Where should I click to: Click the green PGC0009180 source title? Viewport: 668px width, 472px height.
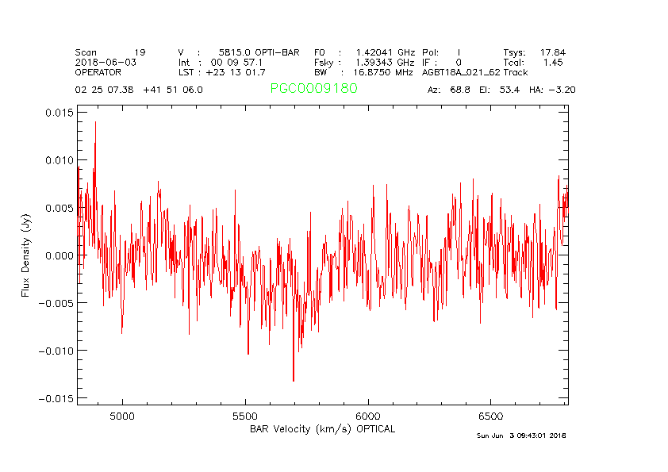(x=313, y=89)
